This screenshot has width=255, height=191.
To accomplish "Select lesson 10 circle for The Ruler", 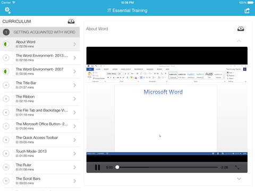I will click(x=6, y=167).
